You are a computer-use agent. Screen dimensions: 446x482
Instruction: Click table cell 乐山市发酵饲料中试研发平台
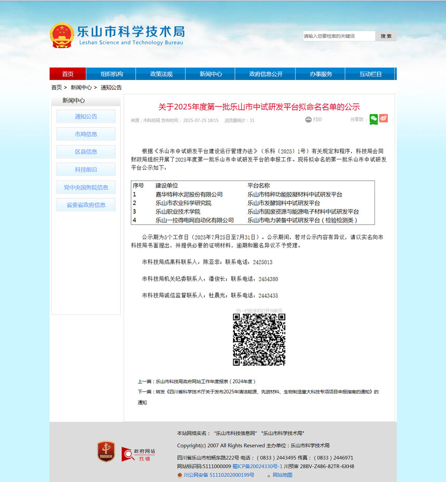pyautogui.click(x=284, y=203)
